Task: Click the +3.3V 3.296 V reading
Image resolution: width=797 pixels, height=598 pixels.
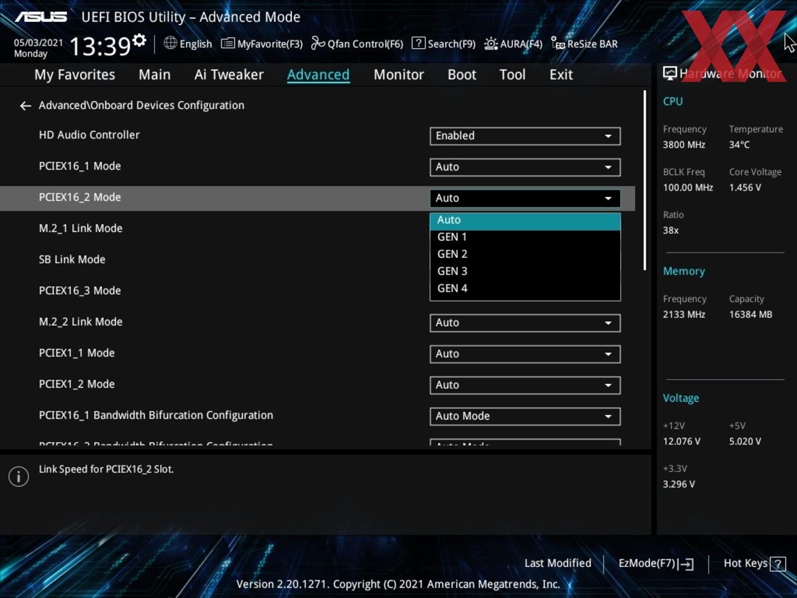Action: [x=679, y=484]
